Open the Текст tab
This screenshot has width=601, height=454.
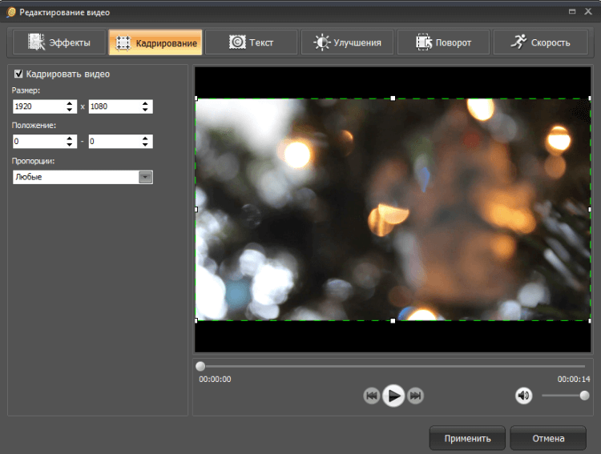click(252, 42)
